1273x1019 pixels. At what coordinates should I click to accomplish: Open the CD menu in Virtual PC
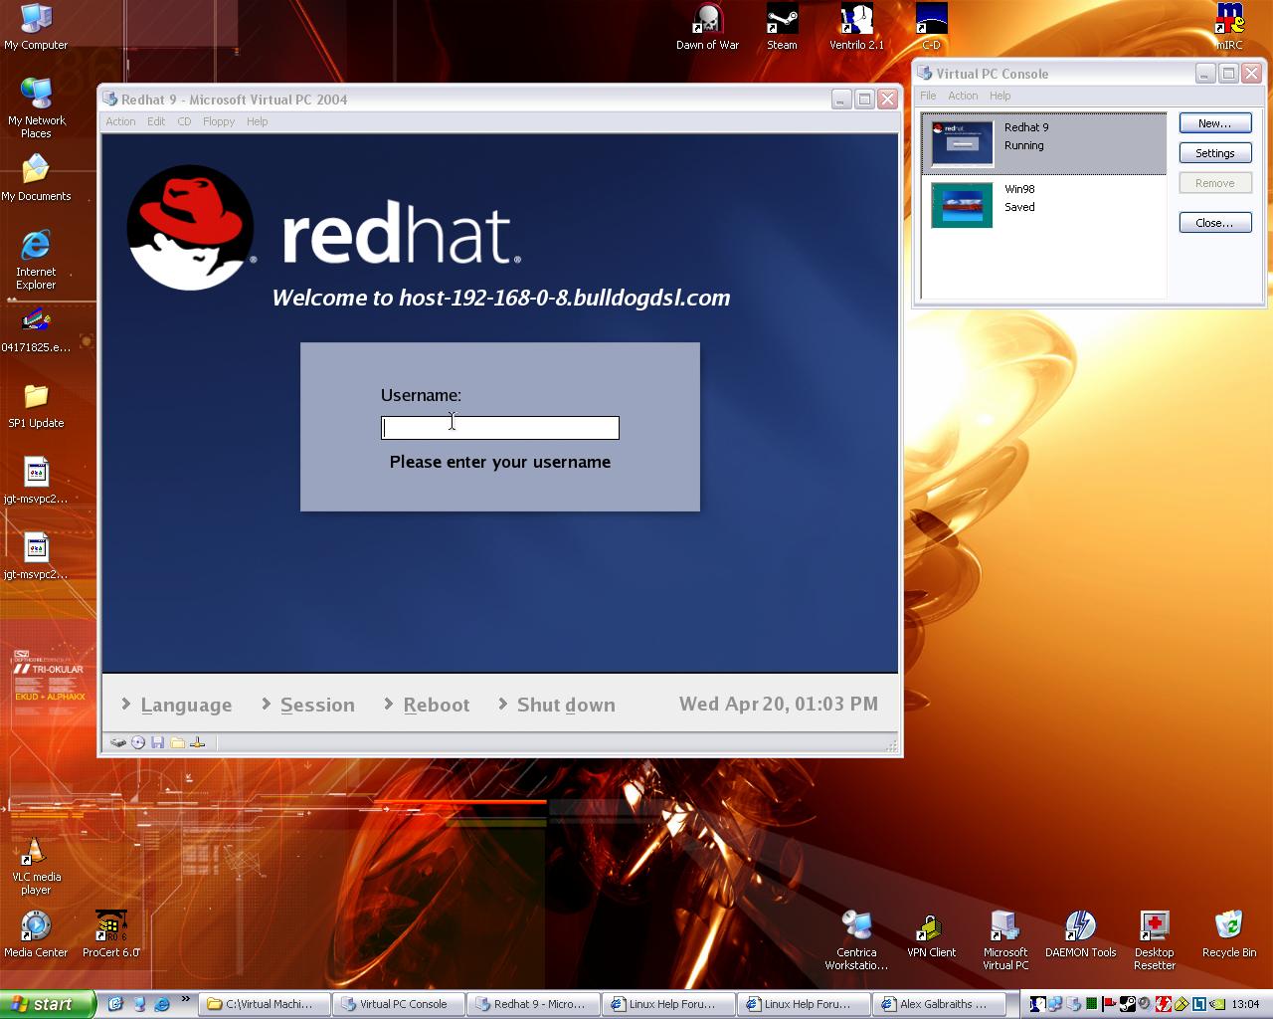pyautogui.click(x=184, y=121)
